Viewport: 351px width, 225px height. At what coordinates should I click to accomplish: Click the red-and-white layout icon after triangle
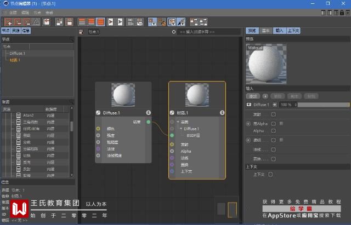(x=46, y=22)
